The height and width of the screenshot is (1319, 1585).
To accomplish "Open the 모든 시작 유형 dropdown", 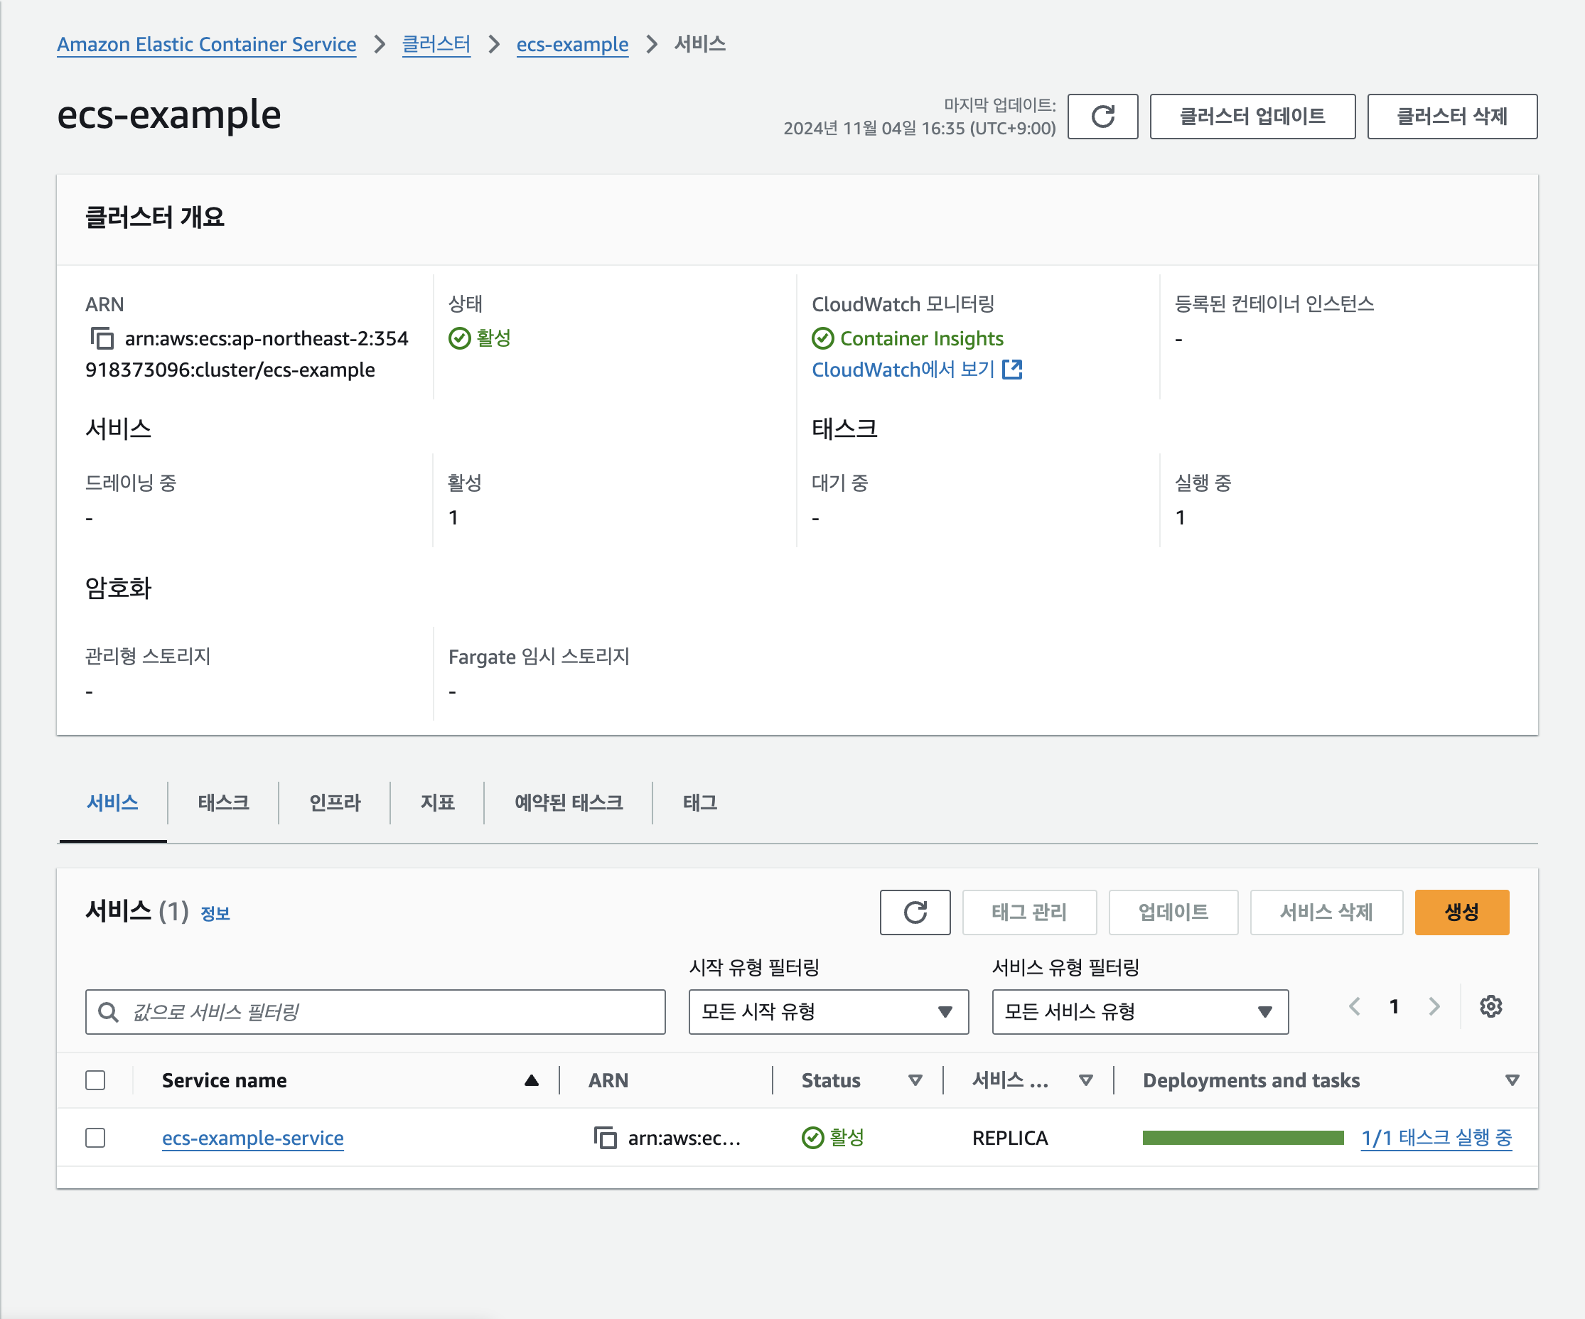I will pyautogui.click(x=828, y=1012).
